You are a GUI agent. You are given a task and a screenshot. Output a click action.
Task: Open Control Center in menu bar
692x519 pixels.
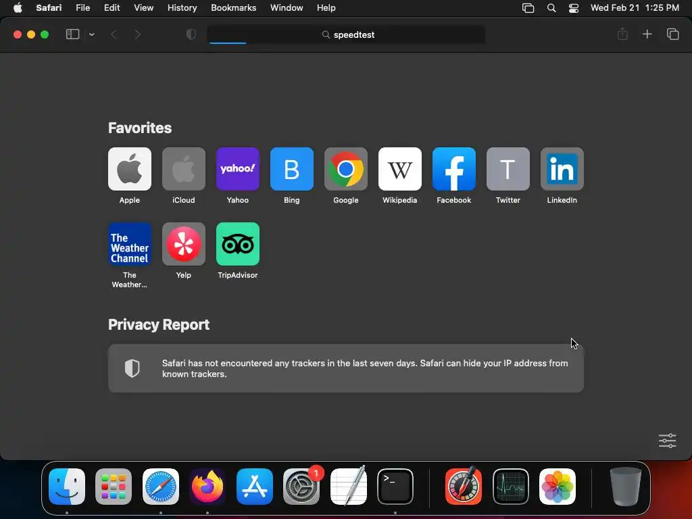tap(574, 8)
